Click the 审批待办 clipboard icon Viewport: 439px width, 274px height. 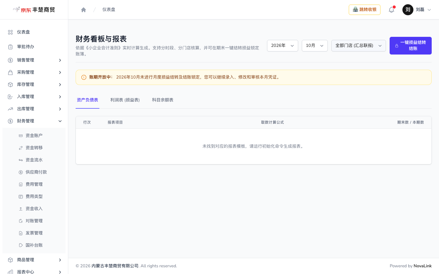click(10, 47)
